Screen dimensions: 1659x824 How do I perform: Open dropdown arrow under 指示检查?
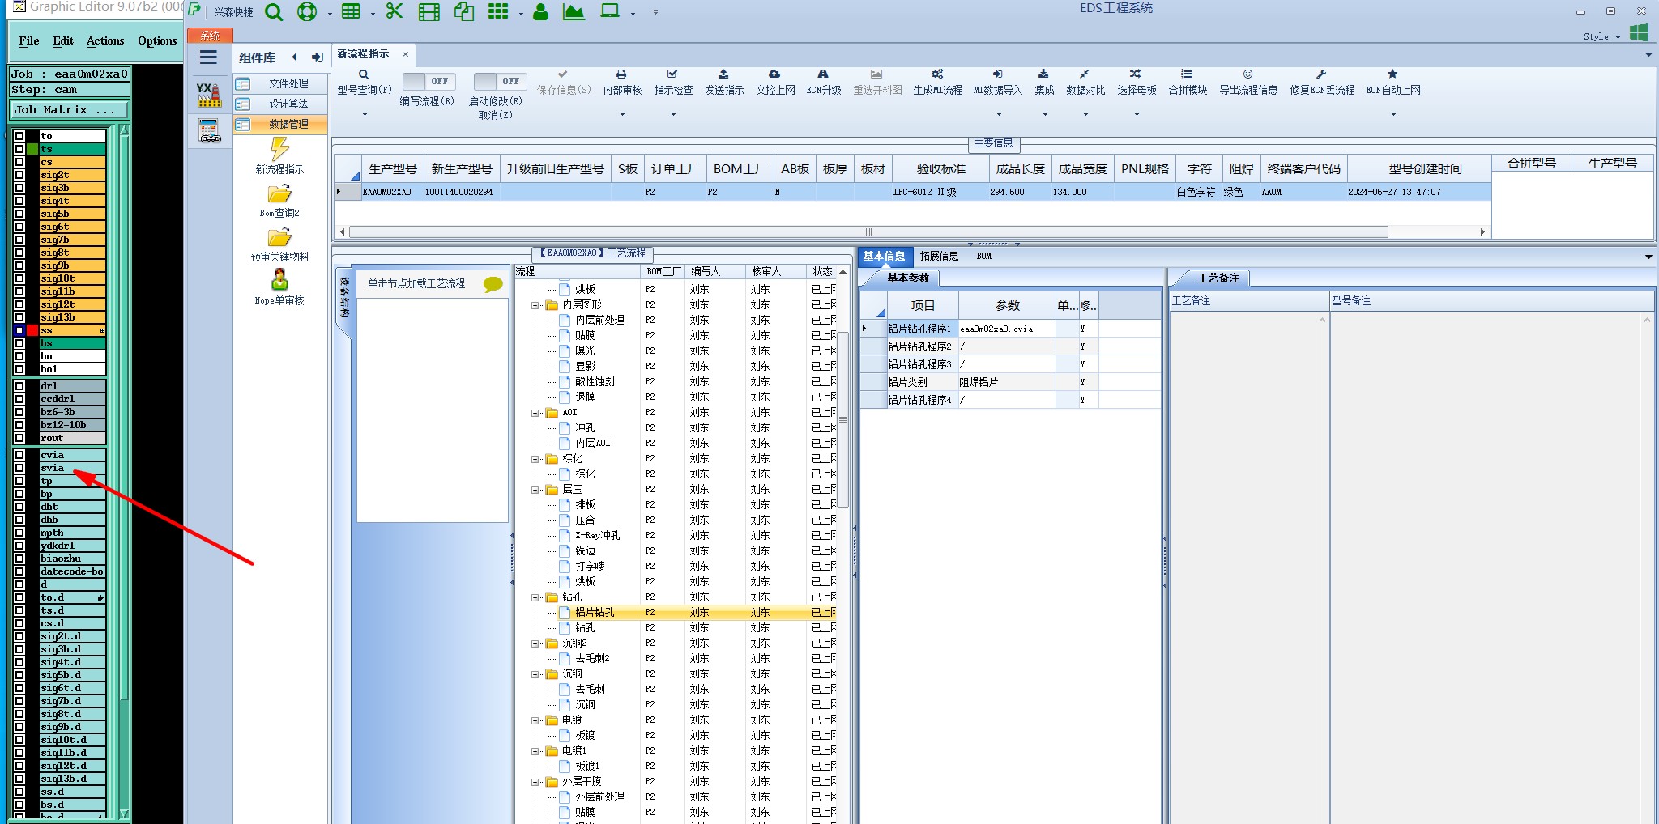(x=673, y=114)
